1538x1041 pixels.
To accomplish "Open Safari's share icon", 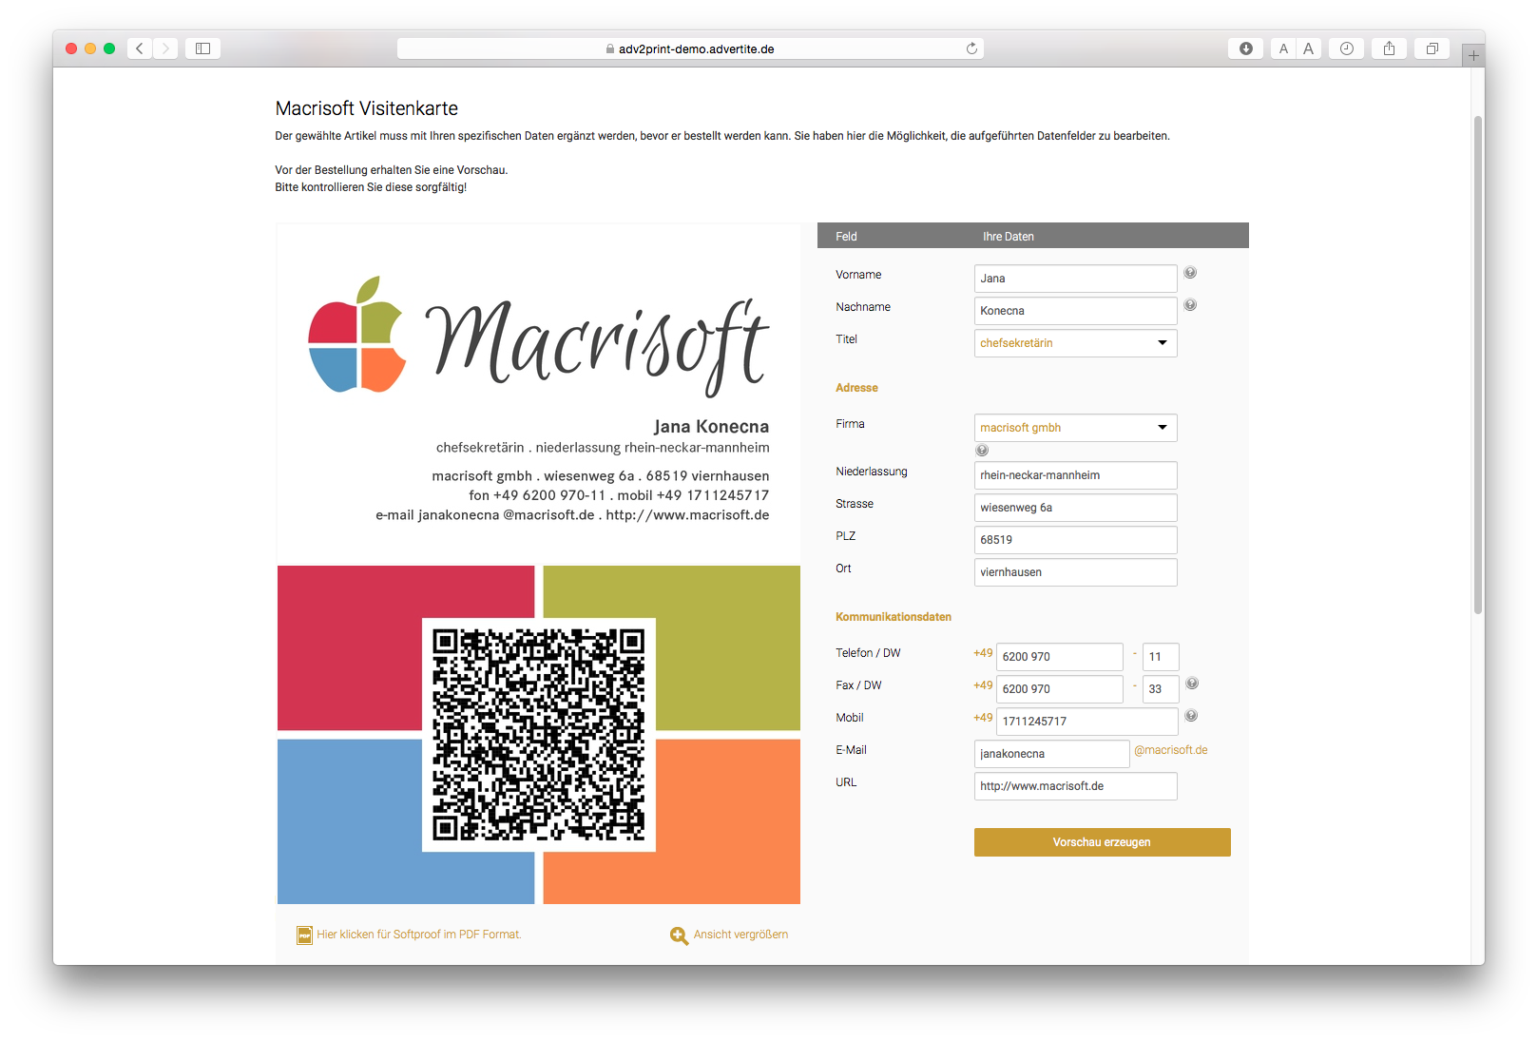I will pos(1390,48).
